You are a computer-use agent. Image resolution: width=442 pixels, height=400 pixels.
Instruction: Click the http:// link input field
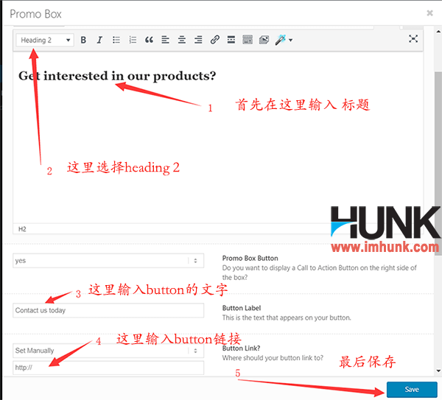click(108, 368)
